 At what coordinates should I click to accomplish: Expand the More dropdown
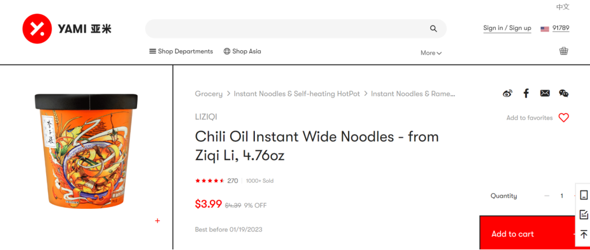[431, 53]
